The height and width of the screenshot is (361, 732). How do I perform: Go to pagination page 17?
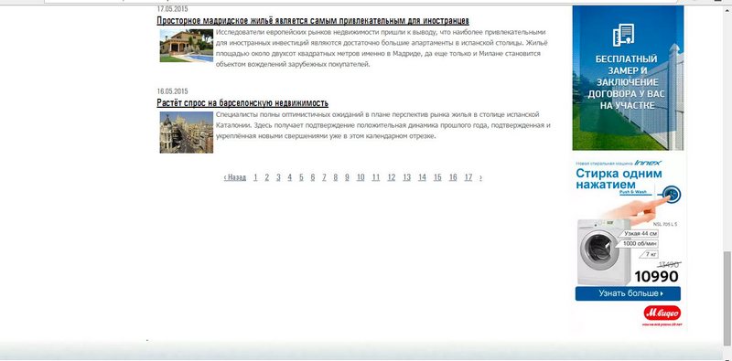pos(468,177)
